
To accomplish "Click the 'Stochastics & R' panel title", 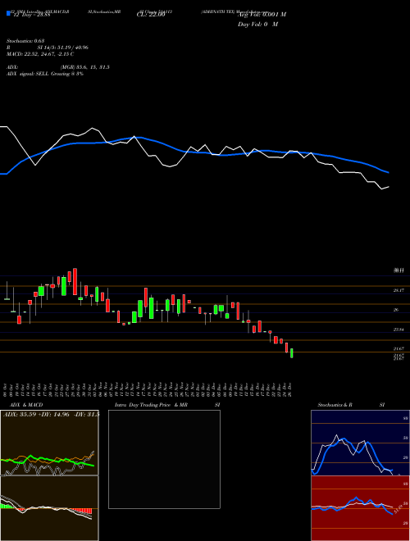I will (x=335, y=405).
